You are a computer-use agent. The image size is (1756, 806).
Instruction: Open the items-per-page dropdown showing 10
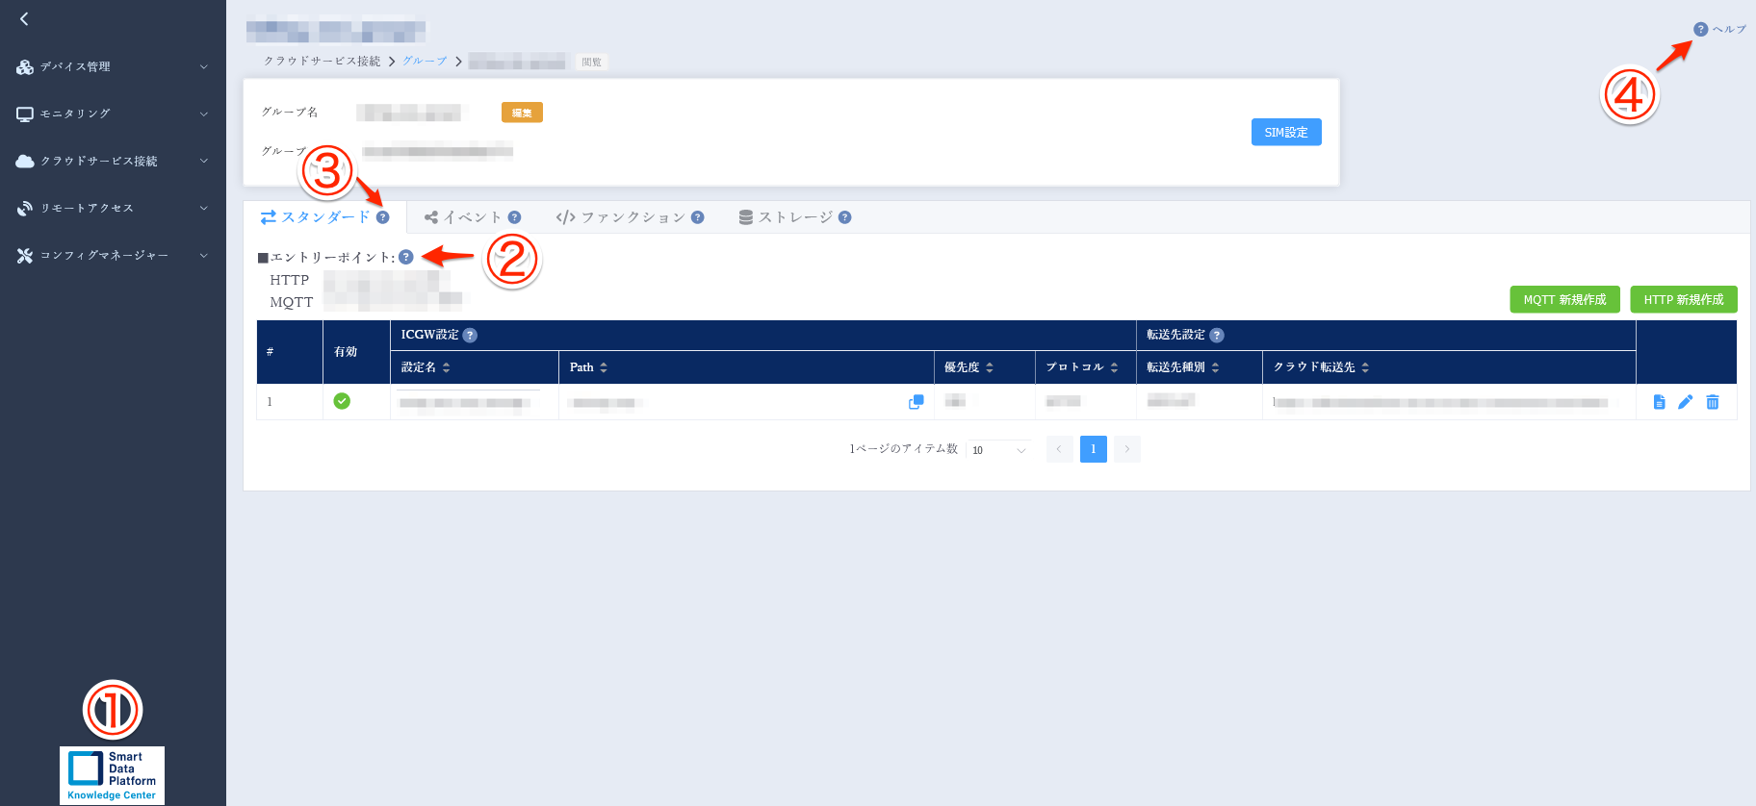click(x=999, y=450)
